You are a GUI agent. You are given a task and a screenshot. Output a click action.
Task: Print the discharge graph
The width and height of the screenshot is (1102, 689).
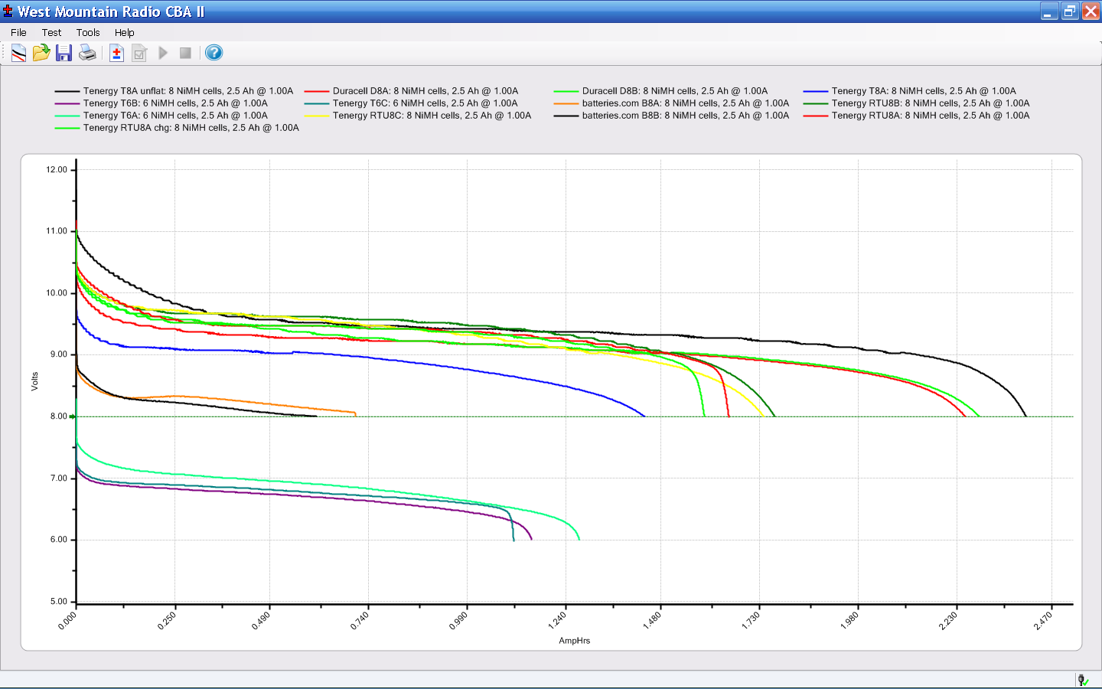click(x=87, y=53)
